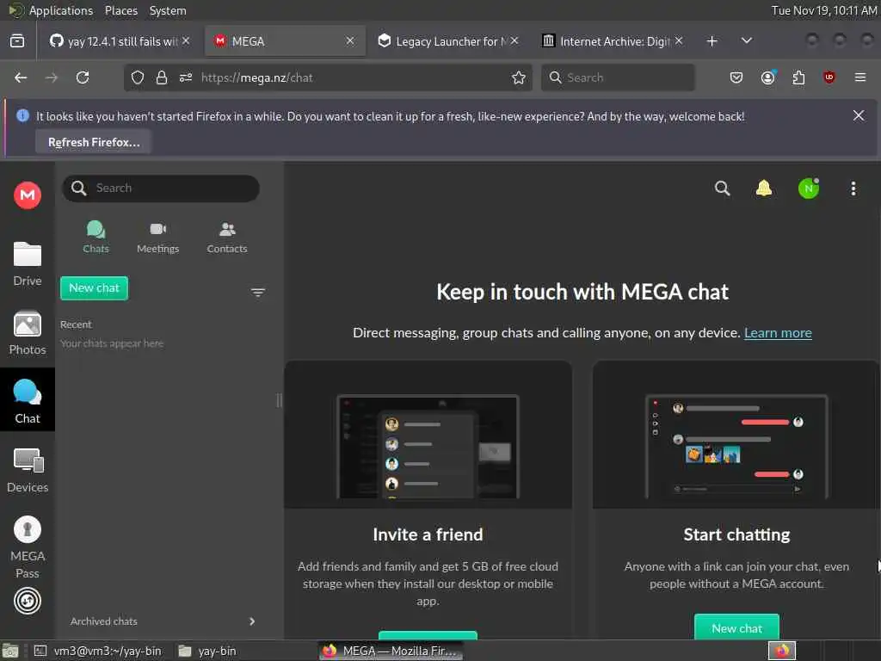Click the circular sync status icon
This screenshot has width=881, height=661.
[x=28, y=601]
